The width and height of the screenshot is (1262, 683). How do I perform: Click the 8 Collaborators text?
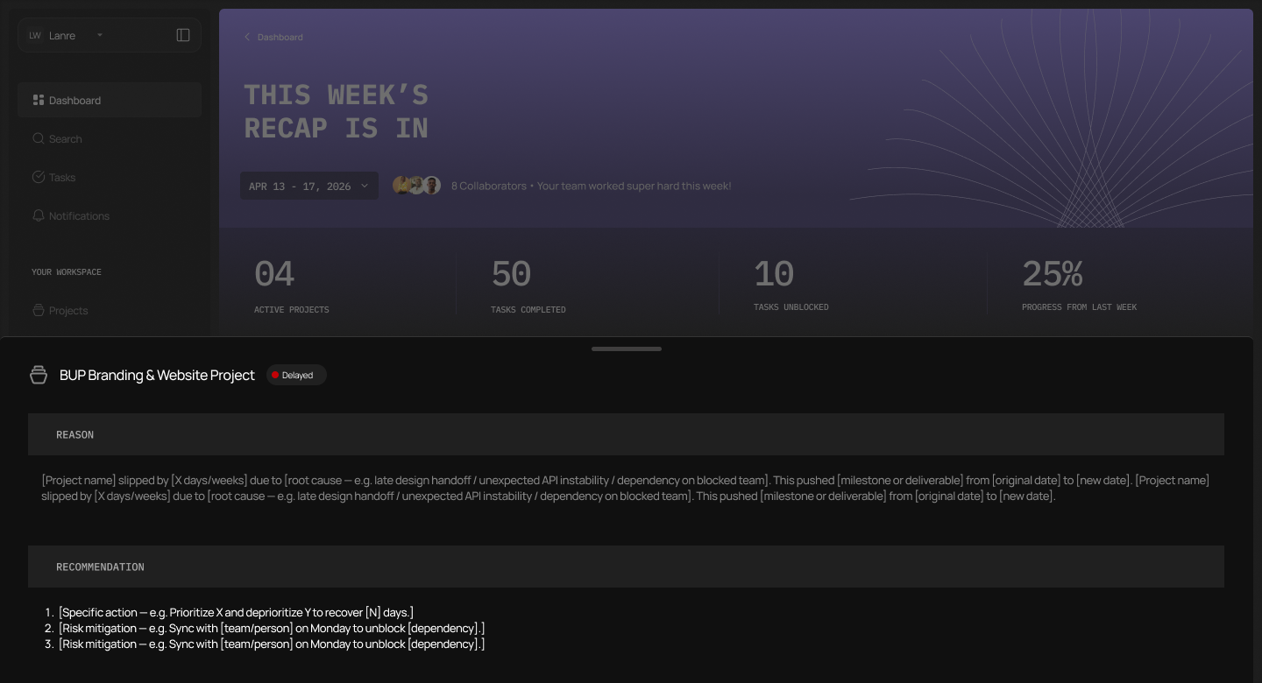(x=489, y=186)
